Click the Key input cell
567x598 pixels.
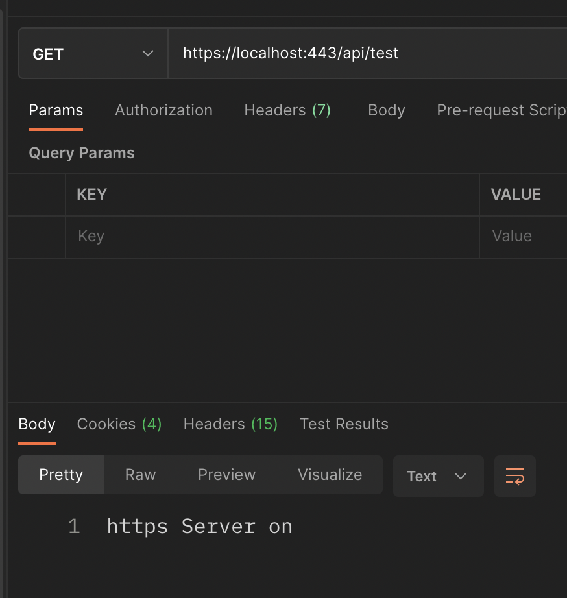[272, 237]
